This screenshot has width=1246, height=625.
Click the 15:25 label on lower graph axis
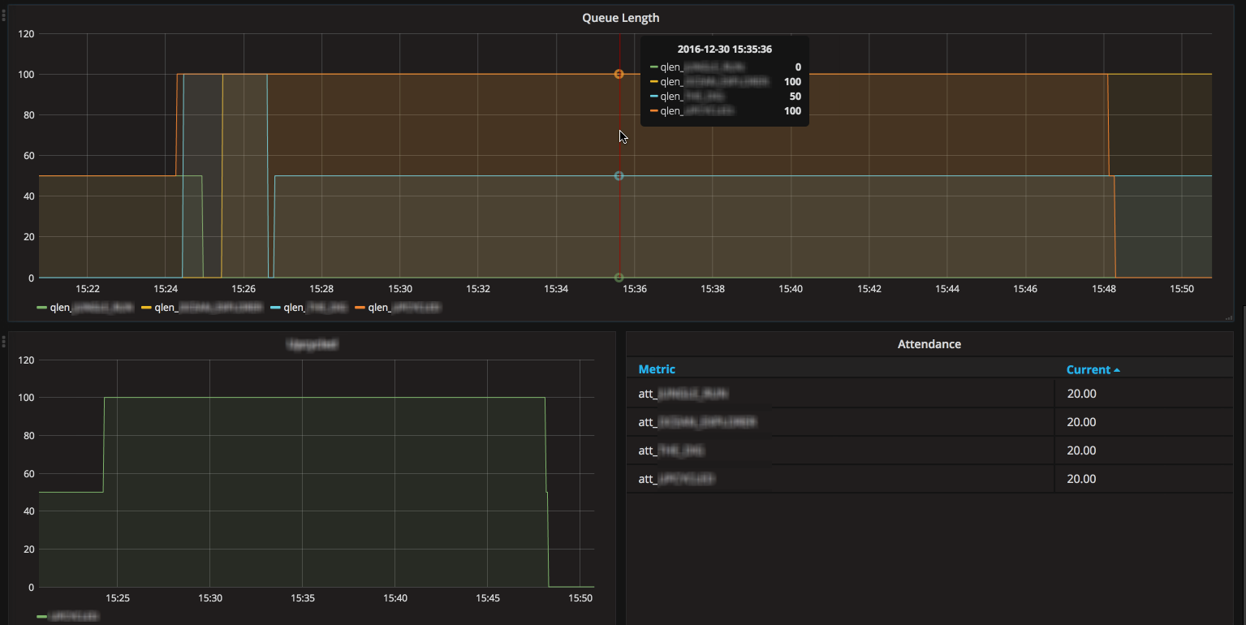coord(117,598)
